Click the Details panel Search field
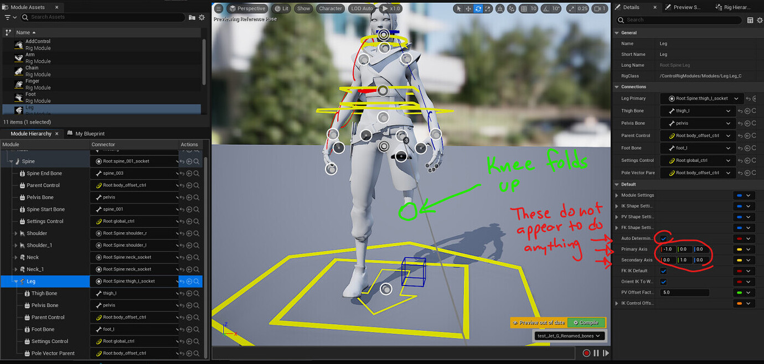Viewport: 764px width, 364px height. 680,20
